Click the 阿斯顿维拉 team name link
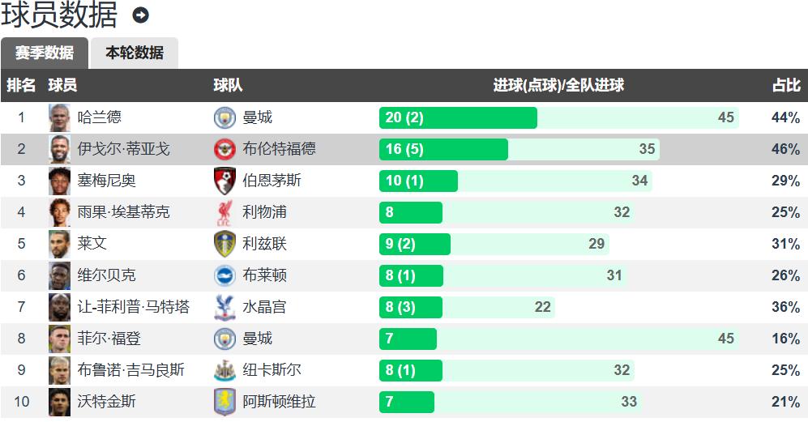Viewport: 808px width, 422px height. (280, 402)
